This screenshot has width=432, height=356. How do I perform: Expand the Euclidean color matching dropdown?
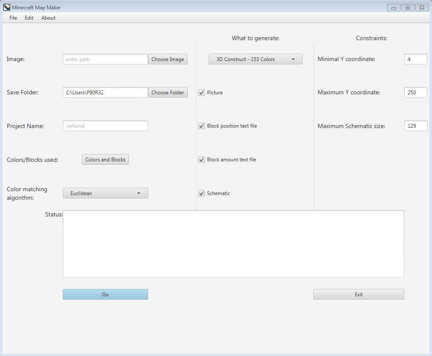pyautogui.click(x=105, y=193)
